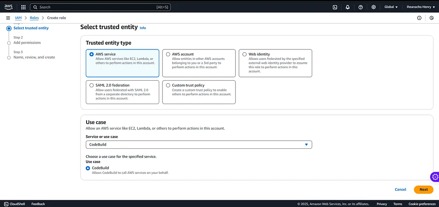
Task: Toggle the hamburger side navigation menu
Action: 8,18
